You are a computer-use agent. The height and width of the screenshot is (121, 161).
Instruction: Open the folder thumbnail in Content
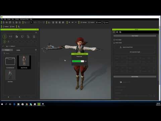(x=10, y=62)
